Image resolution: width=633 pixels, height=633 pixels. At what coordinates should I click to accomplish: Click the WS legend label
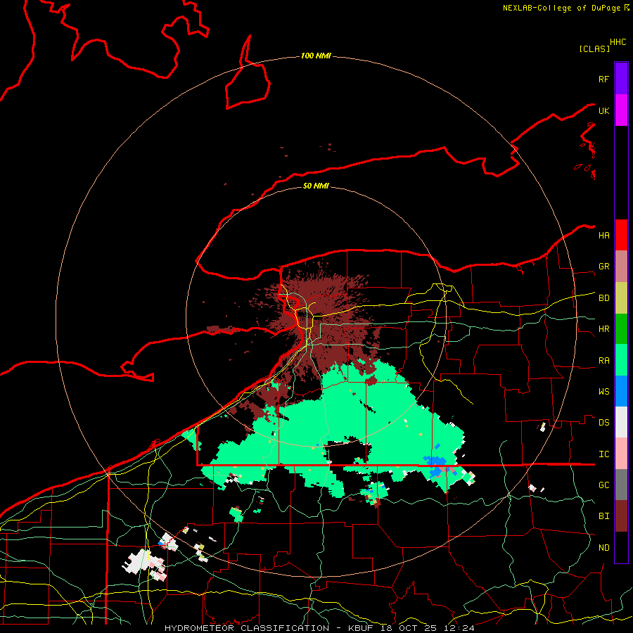point(603,392)
